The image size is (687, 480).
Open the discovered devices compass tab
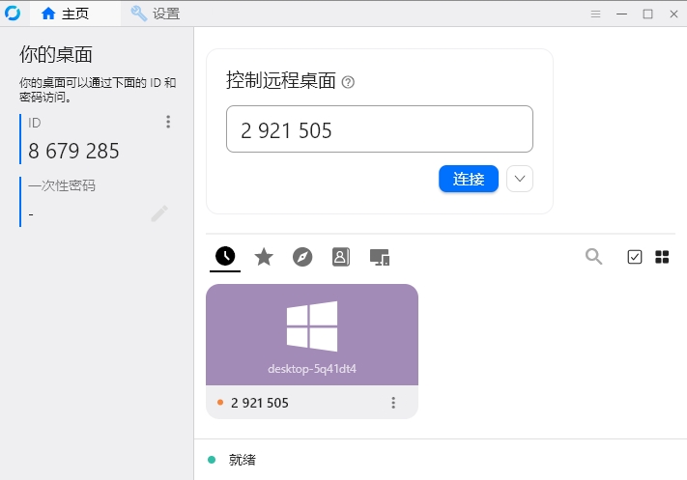(302, 257)
